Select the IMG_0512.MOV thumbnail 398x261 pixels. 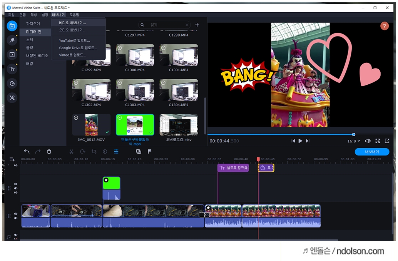91,125
